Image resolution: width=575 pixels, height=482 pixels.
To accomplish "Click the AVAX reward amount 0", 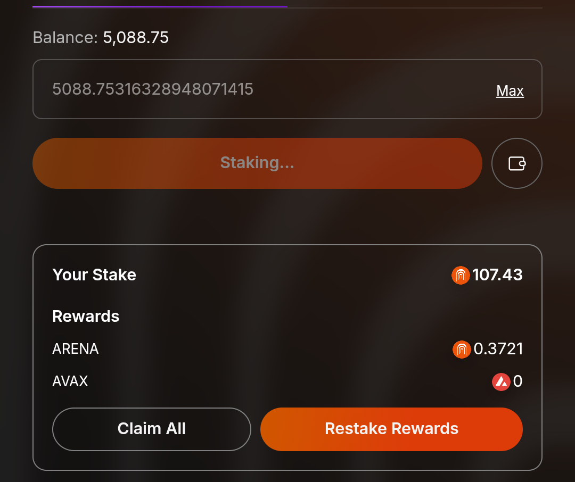I will coord(517,381).
